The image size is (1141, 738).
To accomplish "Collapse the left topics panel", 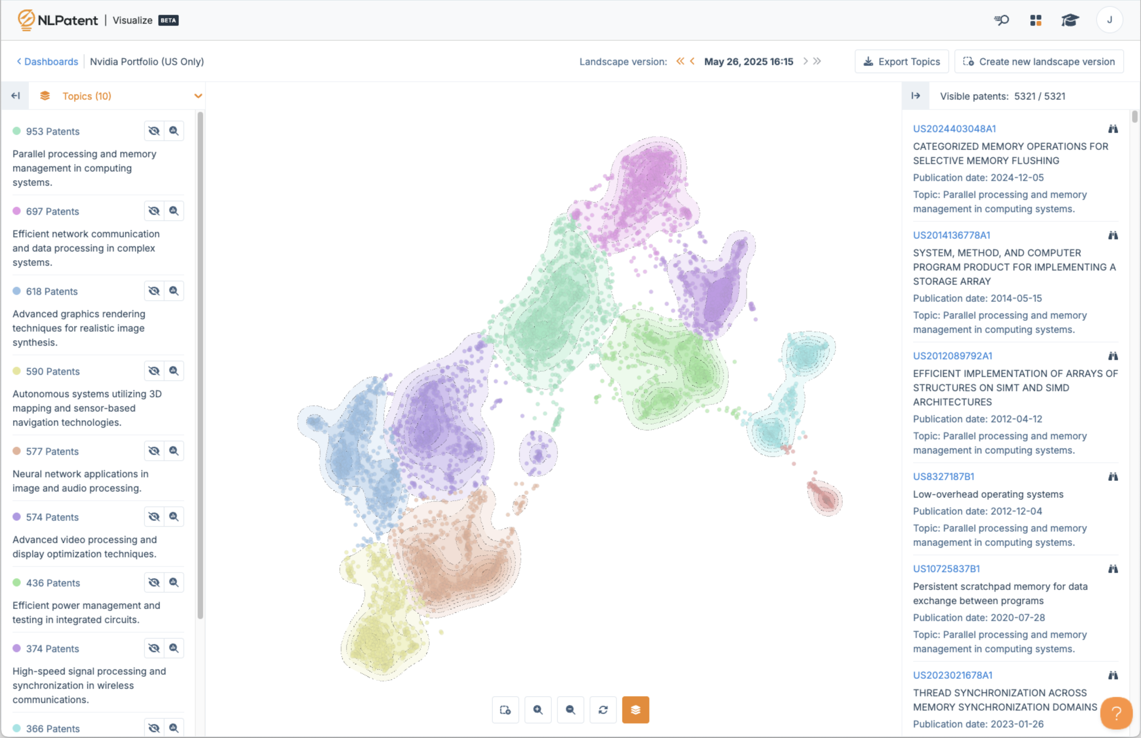I will (15, 96).
